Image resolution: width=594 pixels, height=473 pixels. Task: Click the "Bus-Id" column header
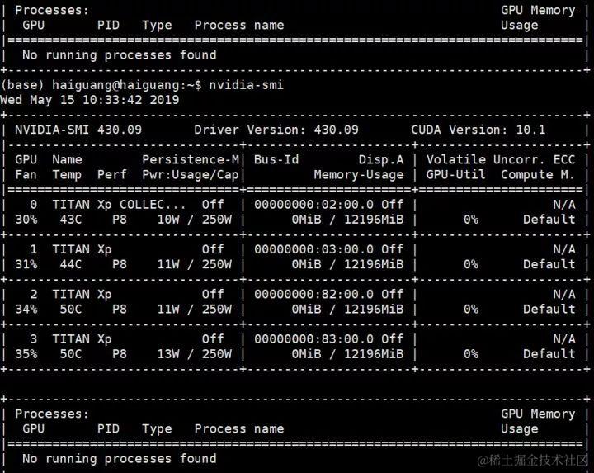pos(276,159)
